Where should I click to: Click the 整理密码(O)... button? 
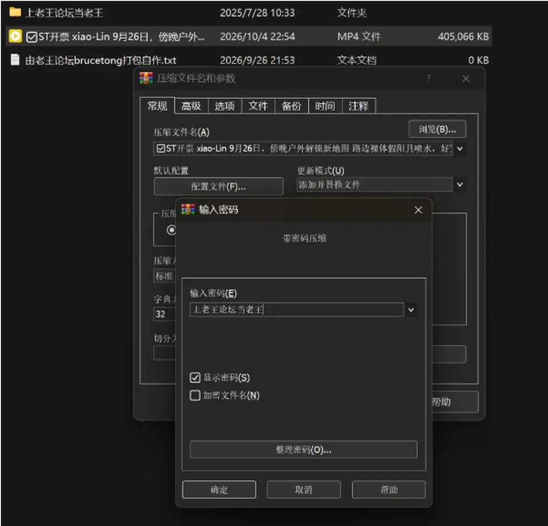coord(303,449)
